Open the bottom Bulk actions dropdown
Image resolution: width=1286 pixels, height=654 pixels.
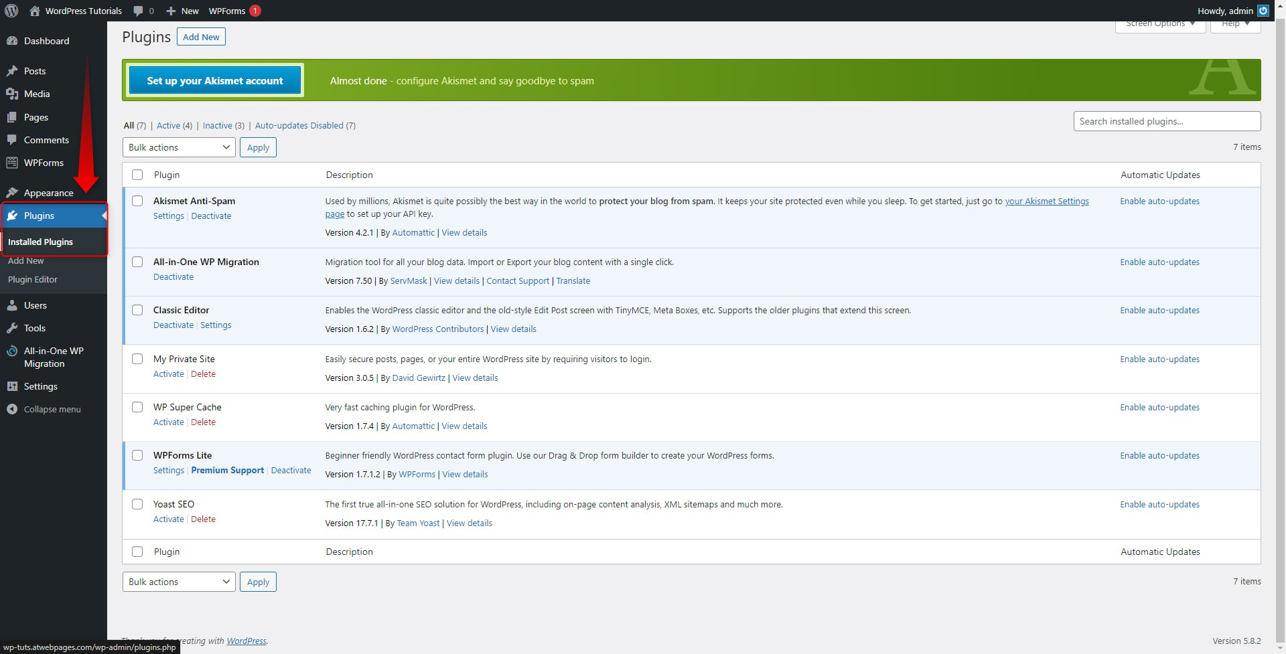[x=179, y=582]
